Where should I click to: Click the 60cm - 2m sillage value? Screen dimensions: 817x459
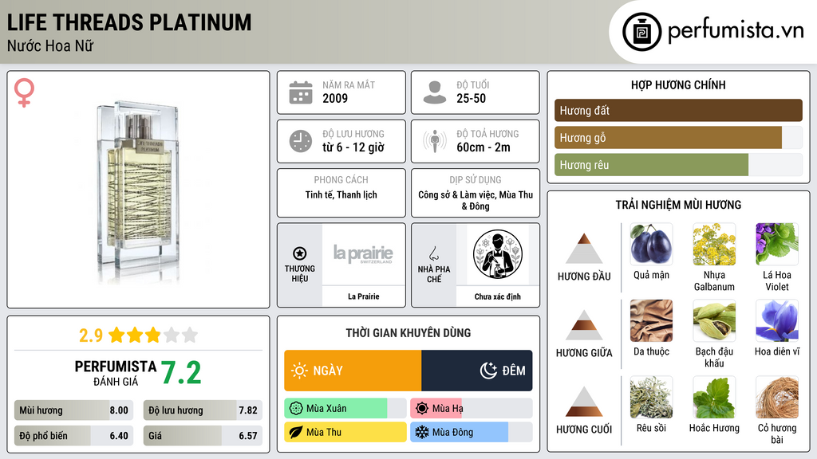[x=483, y=147]
